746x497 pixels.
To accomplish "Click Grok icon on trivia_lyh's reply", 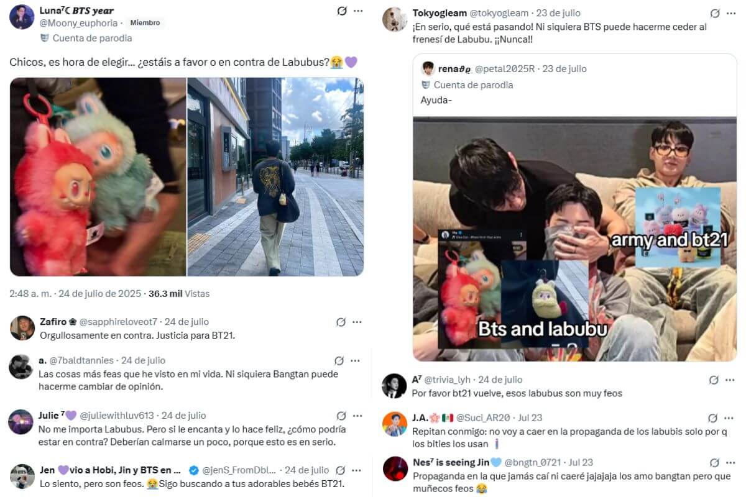I will tap(714, 380).
